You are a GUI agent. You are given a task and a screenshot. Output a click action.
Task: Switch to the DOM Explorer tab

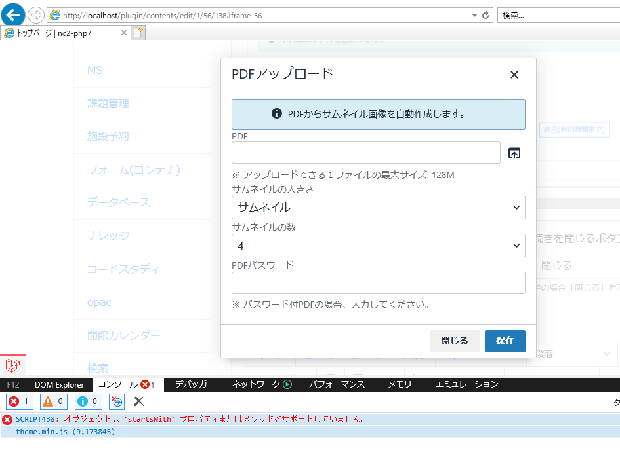point(60,385)
